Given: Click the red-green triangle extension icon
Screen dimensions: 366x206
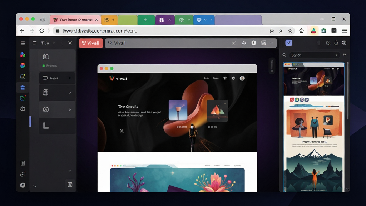Looking at the screenshot, I should point(313,31).
